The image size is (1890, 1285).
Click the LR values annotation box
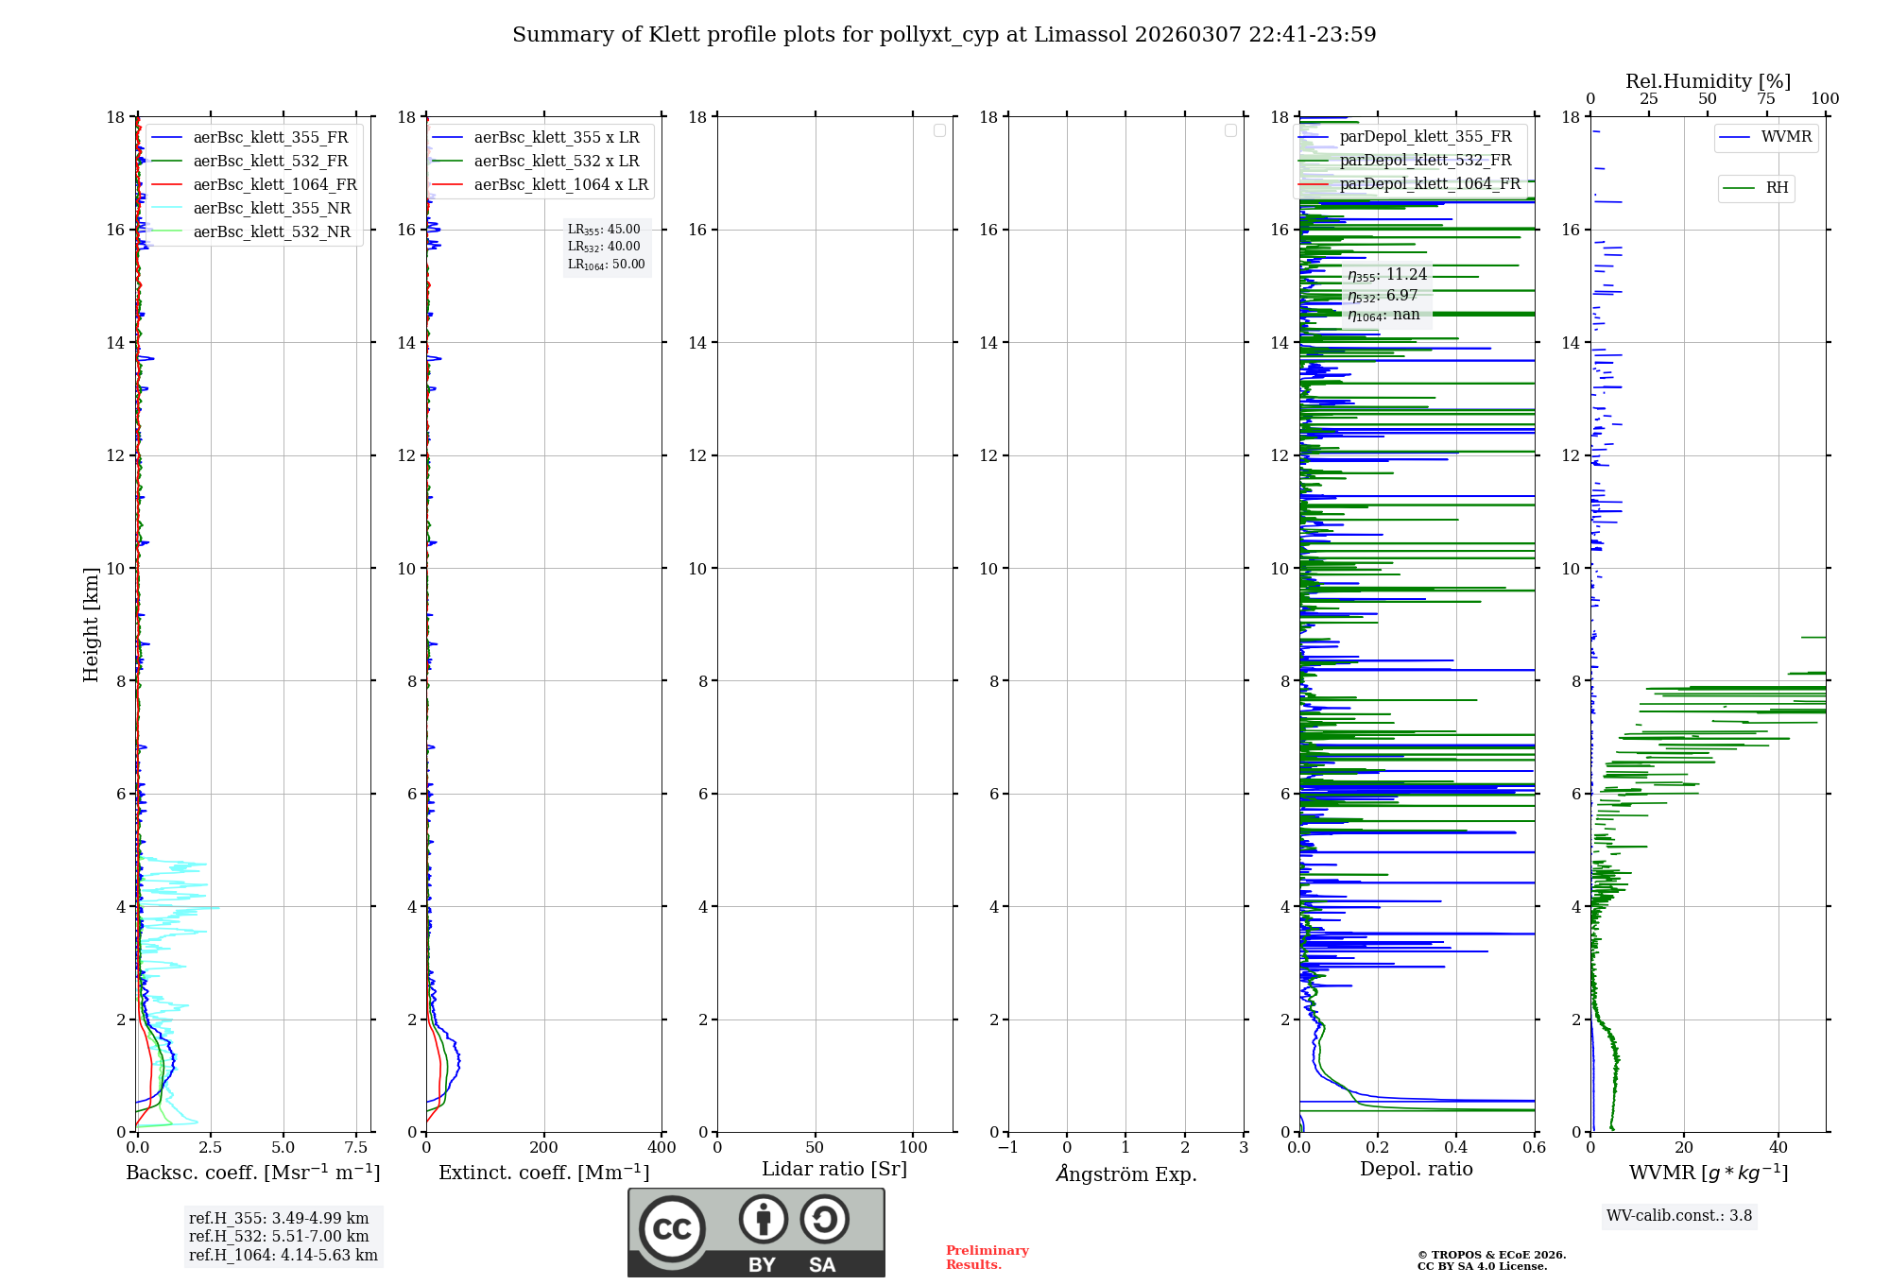point(606,247)
